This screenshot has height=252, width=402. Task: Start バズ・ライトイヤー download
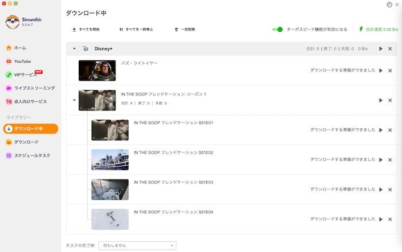381,70
